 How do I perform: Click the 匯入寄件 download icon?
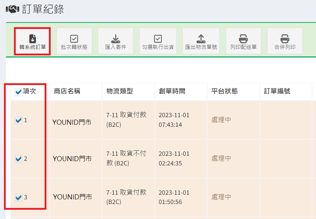point(115,39)
